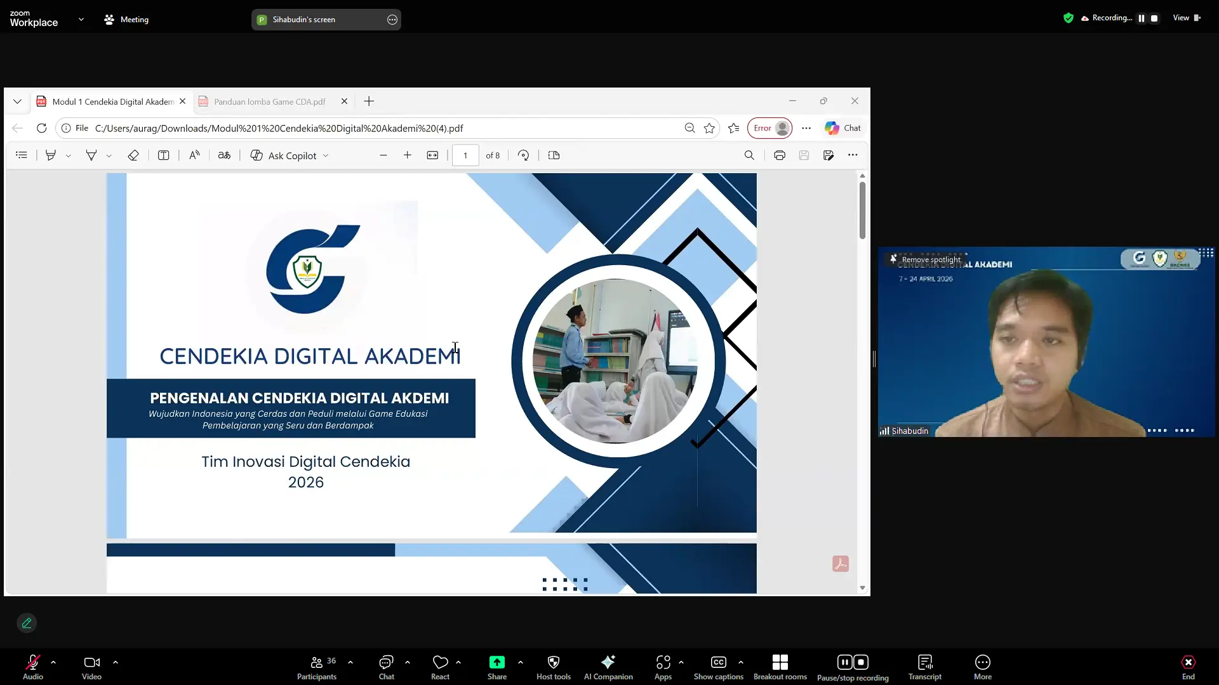The image size is (1219, 685).
Task: Zoom out the PDF with minus
Action: click(x=383, y=155)
